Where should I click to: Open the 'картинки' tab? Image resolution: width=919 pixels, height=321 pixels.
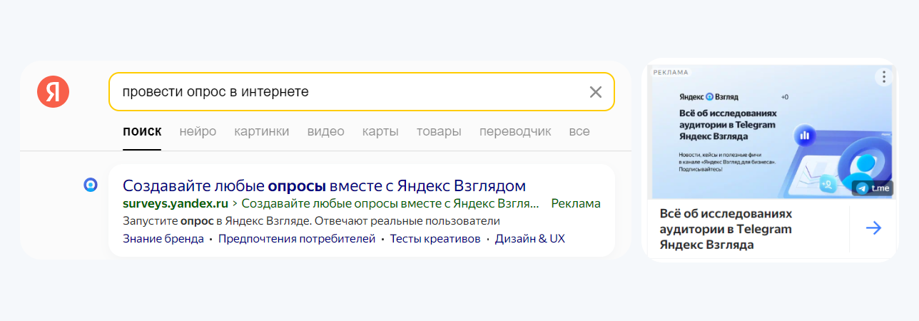click(261, 131)
